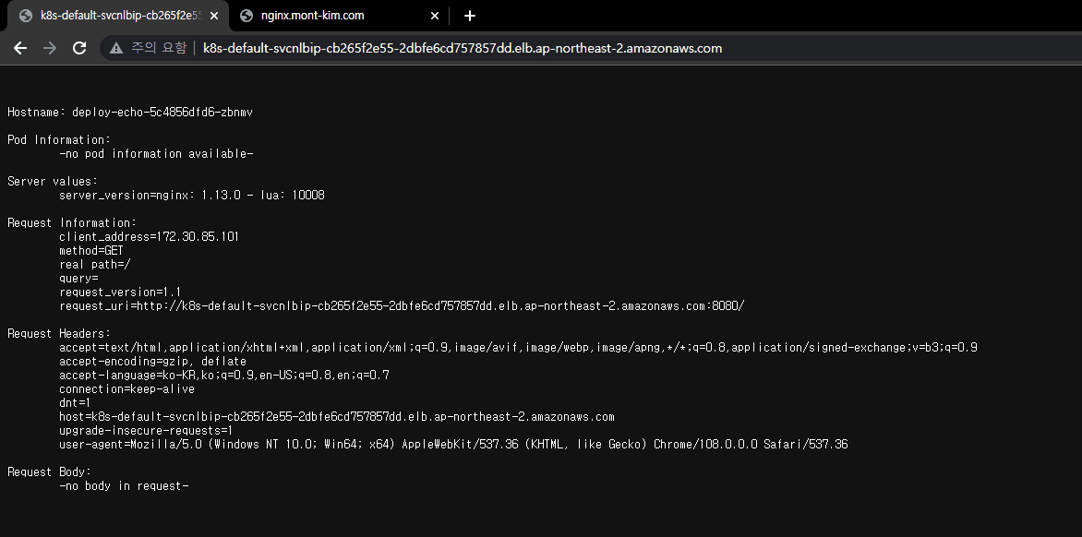The image size is (1082, 537).
Task: Close the k8s-default-svcnlbip tab
Action: [214, 16]
